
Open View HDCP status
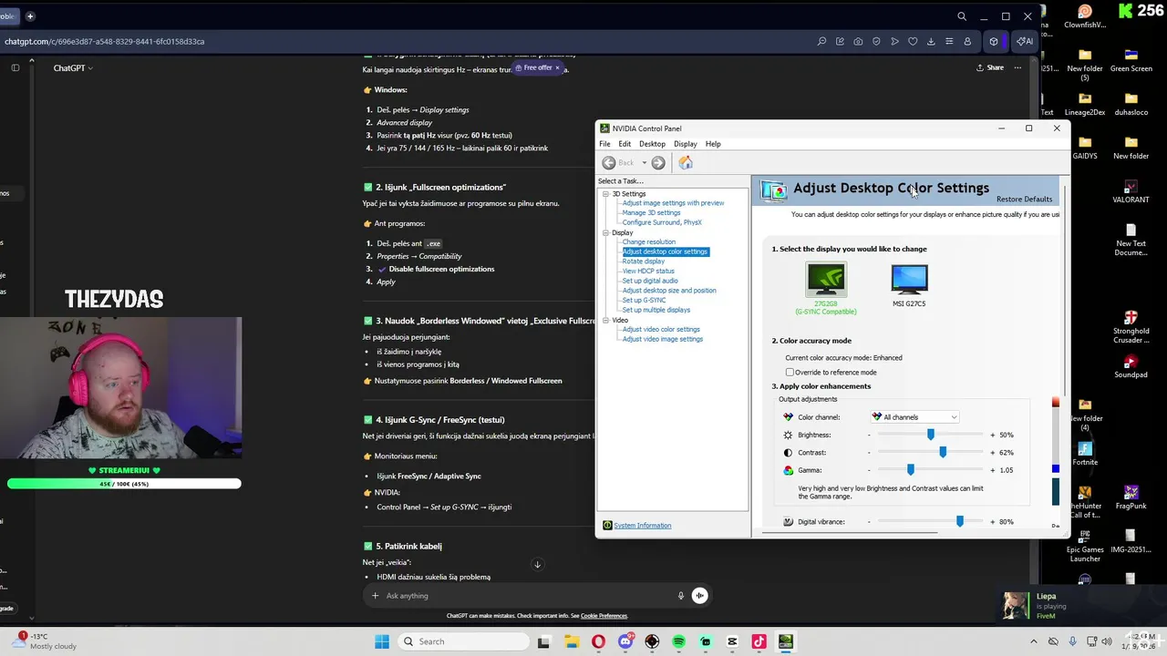pos(648,271)
